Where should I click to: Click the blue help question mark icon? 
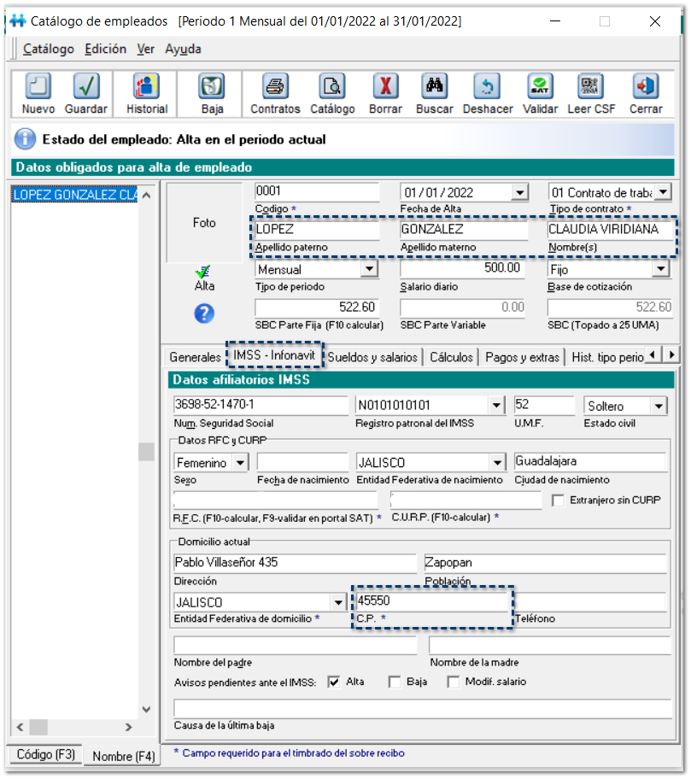pos(203,313)
